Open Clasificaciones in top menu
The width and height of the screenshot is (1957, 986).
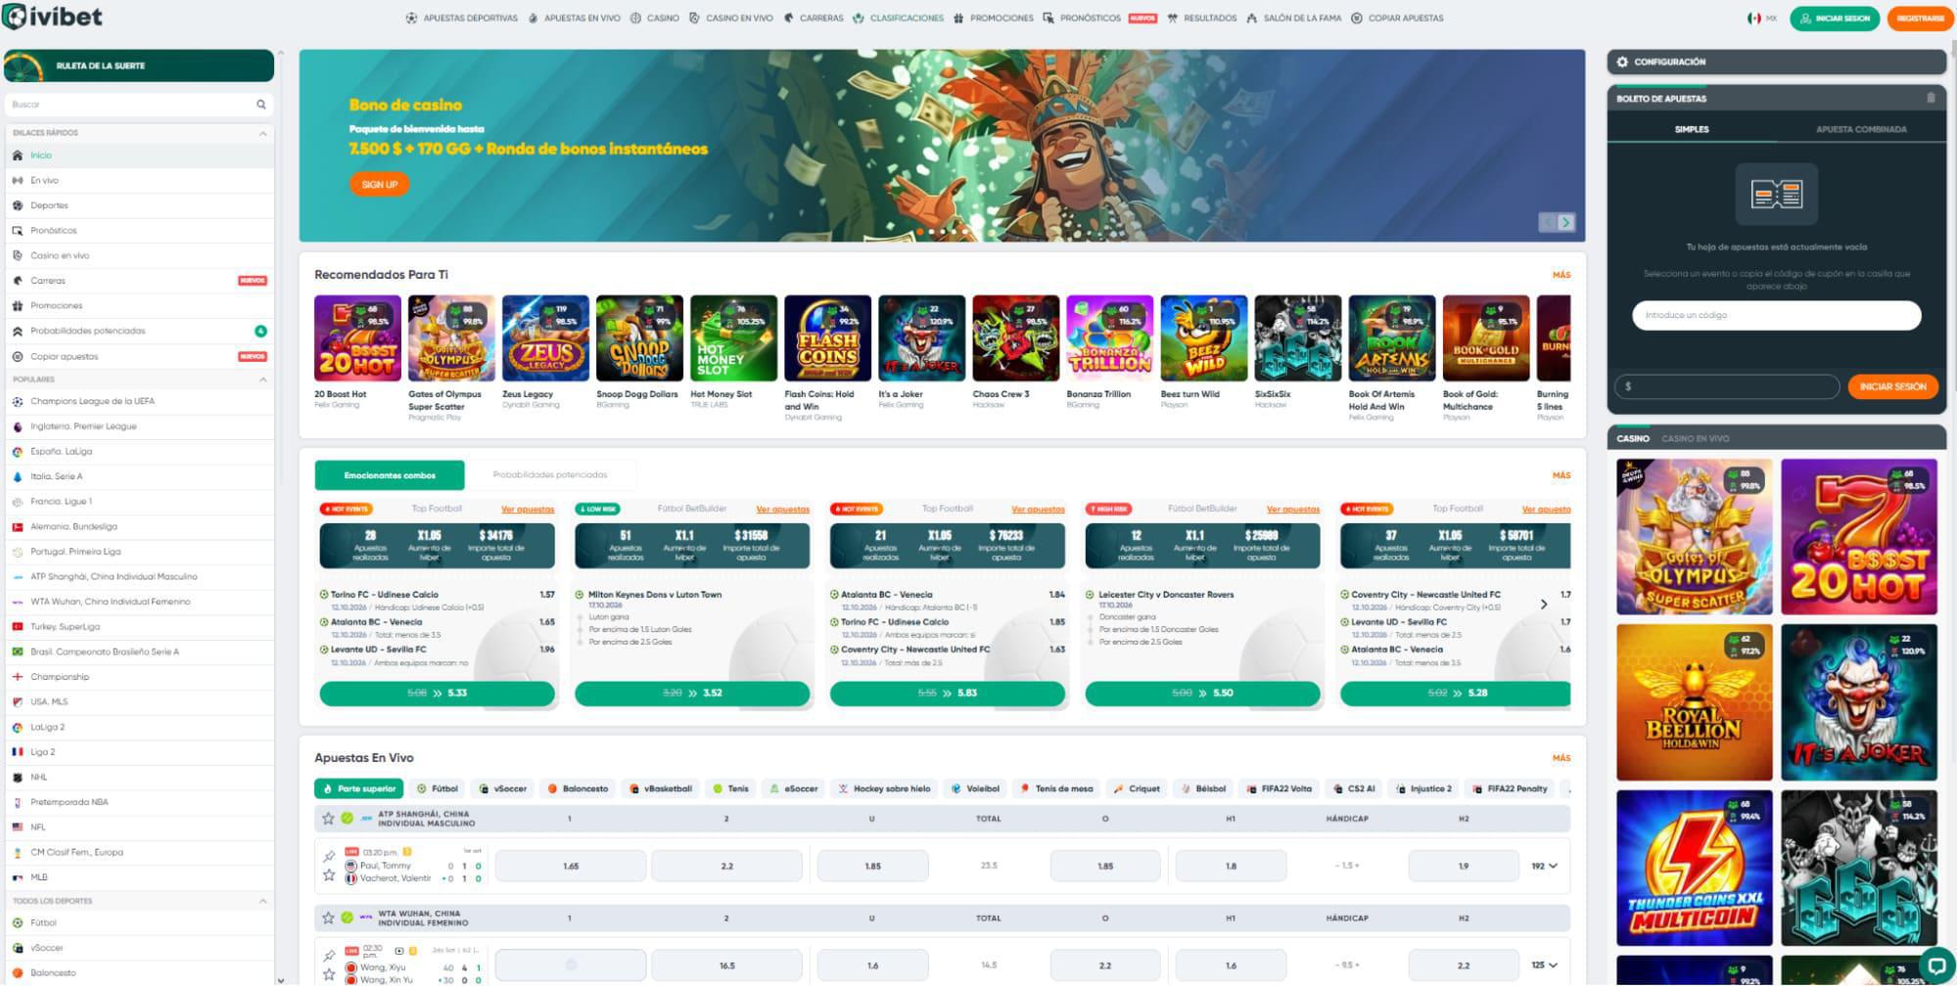point(899,18)
